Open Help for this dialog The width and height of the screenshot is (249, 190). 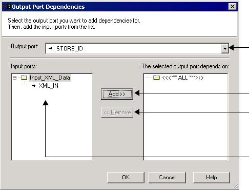pyautogui.click(x=212, y=177)
